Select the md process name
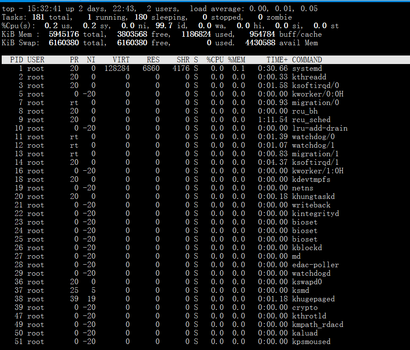This screenshot has height=350, width=410. point(296,256)
